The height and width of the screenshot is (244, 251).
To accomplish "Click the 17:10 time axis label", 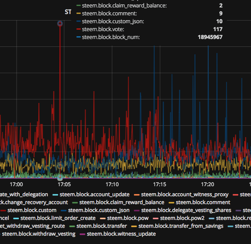I will [x=112, y=184].
